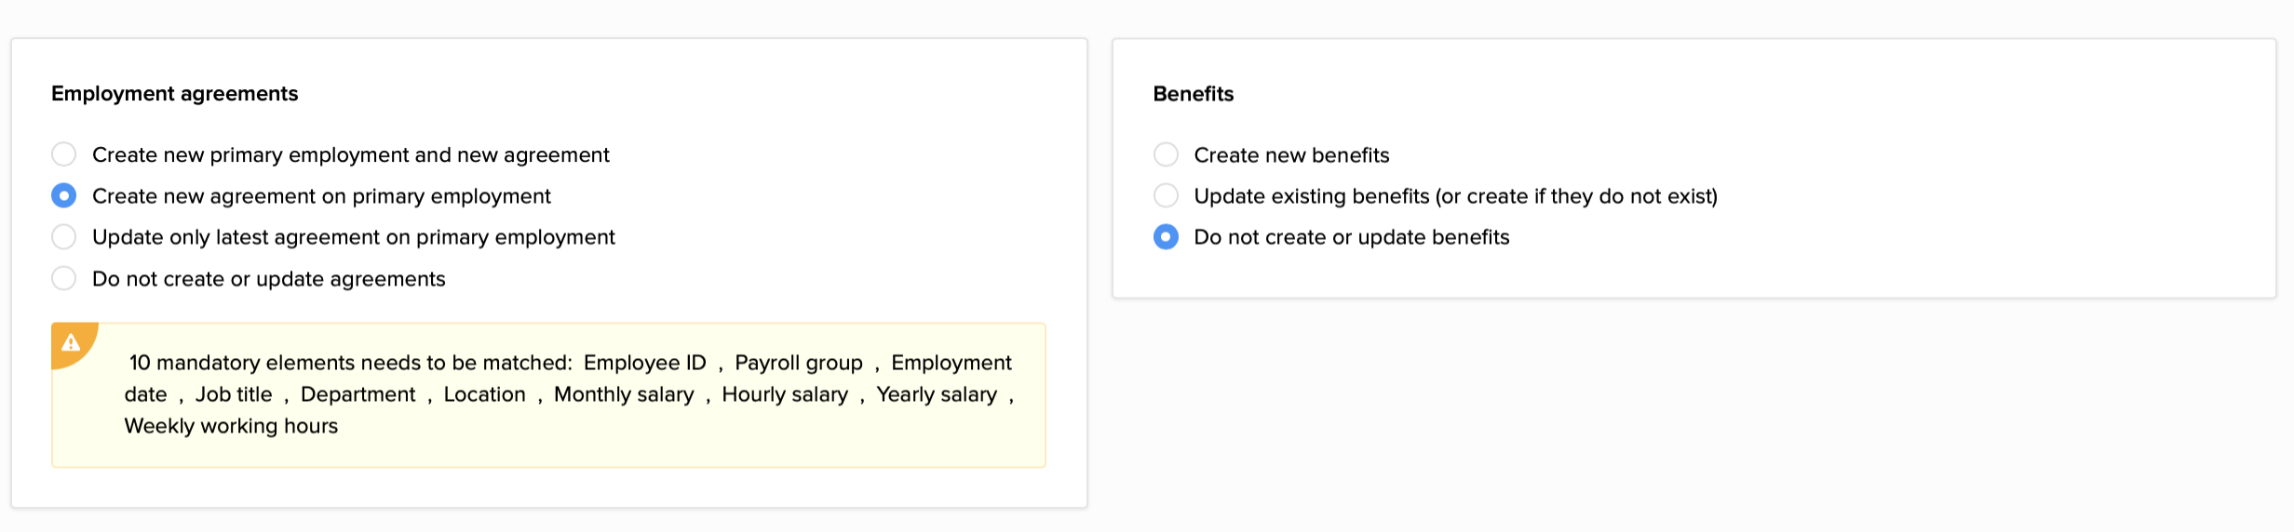Click 'Employee ID' in the mandatory elements notice

point(644,363)
